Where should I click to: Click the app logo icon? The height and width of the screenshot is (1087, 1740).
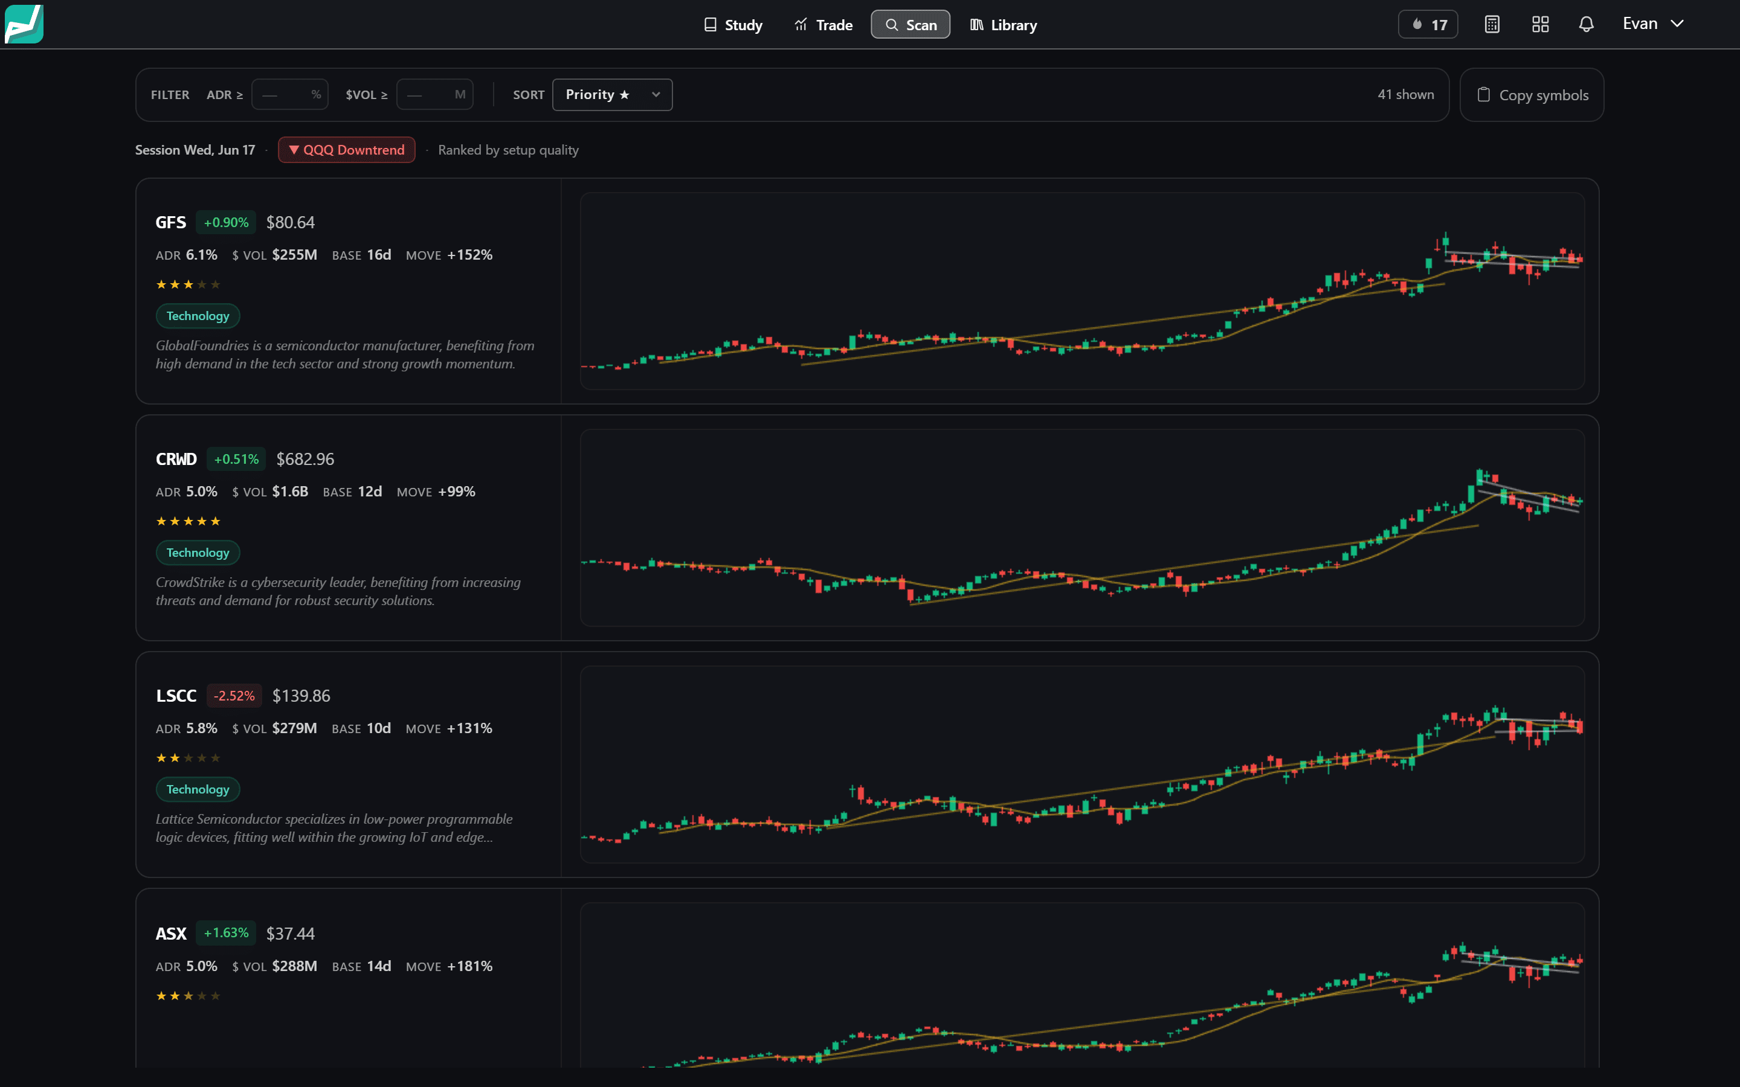24,24
